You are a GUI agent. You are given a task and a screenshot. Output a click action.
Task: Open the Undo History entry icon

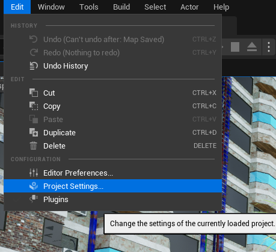pyautogui.click(x=34, y=66)
